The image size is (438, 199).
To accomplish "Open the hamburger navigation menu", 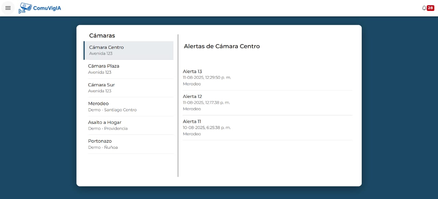I will click(8, 8).
